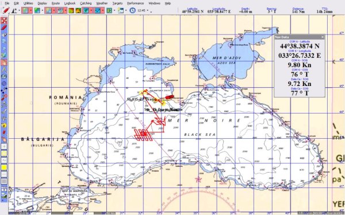
Task: Select the dotted route creation tool
Action: [4, 91]
